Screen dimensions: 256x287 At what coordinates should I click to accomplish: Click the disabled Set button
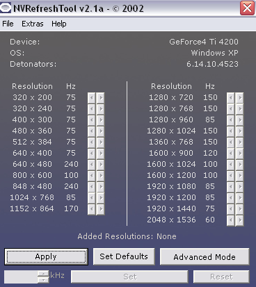pos(129,277)
